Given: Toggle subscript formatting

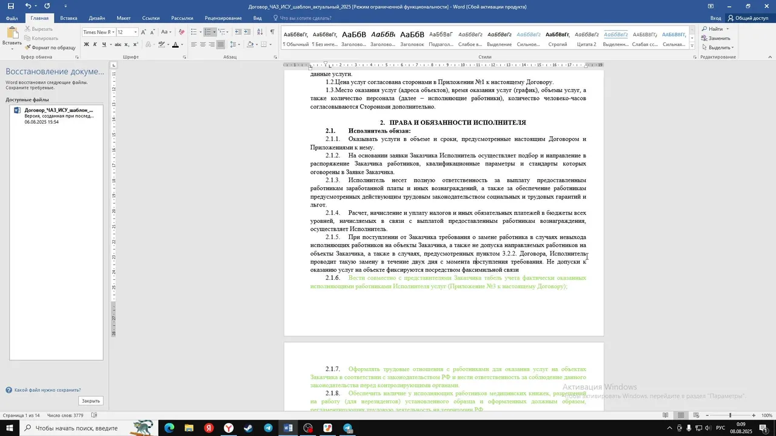Looking at the screenshot, I should click(x=126, y=44).
